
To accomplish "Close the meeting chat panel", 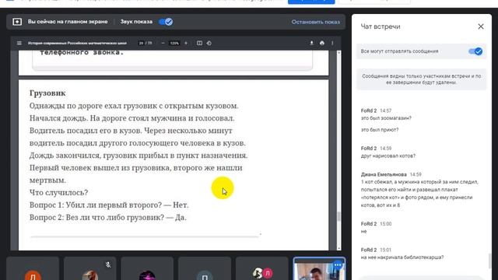I will 481,26.
